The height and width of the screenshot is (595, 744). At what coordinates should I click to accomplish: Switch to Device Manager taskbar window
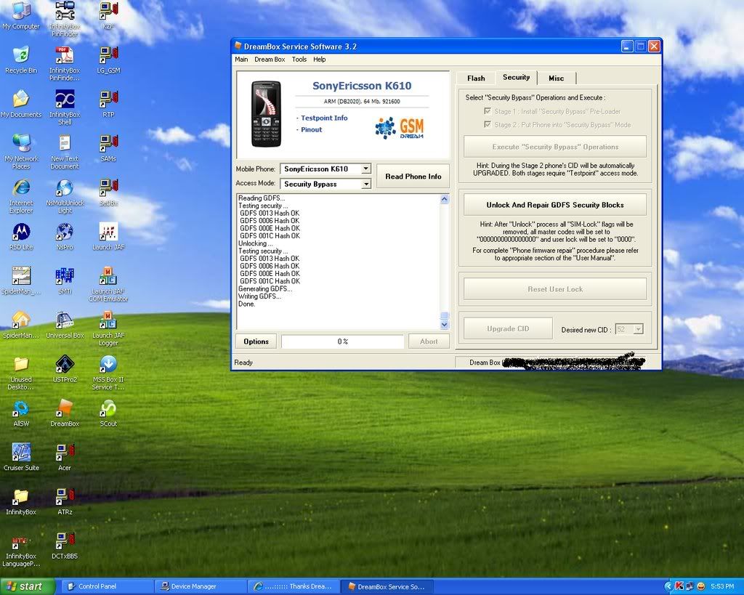pyautogui.click(x=202, y=586)
